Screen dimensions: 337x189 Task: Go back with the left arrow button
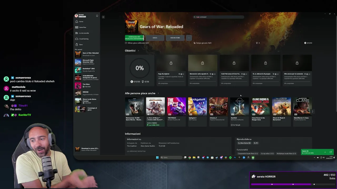click(x=103, y=17)
